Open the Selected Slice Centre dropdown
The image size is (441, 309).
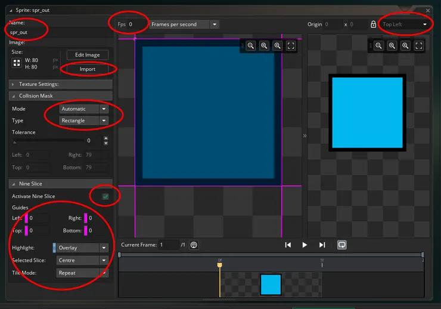pyautogui.click(x=82, y=260)
